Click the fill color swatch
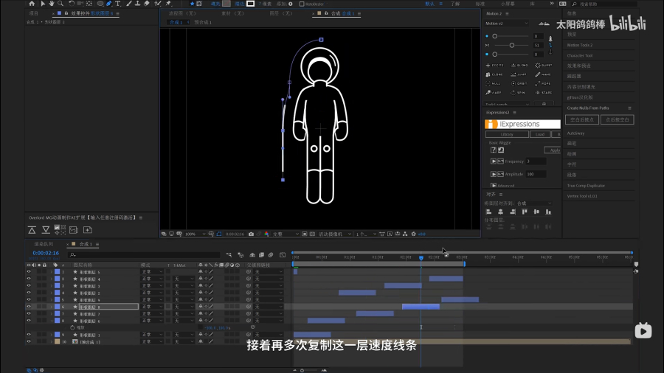This screenshot has width=664, height=373. tap(226, 4)
